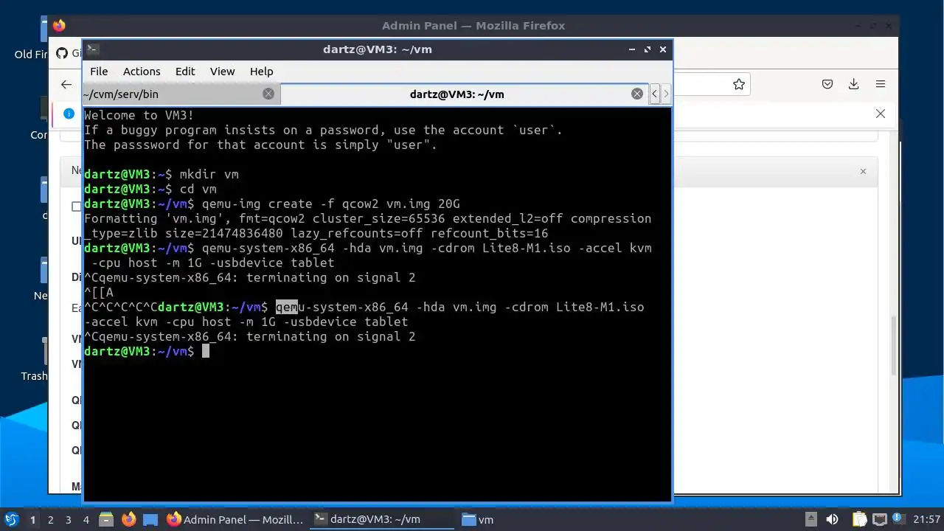Open the volume speaker tray icon
The height and width of the screenshot is (531, 944).
(x=832, y=519)
